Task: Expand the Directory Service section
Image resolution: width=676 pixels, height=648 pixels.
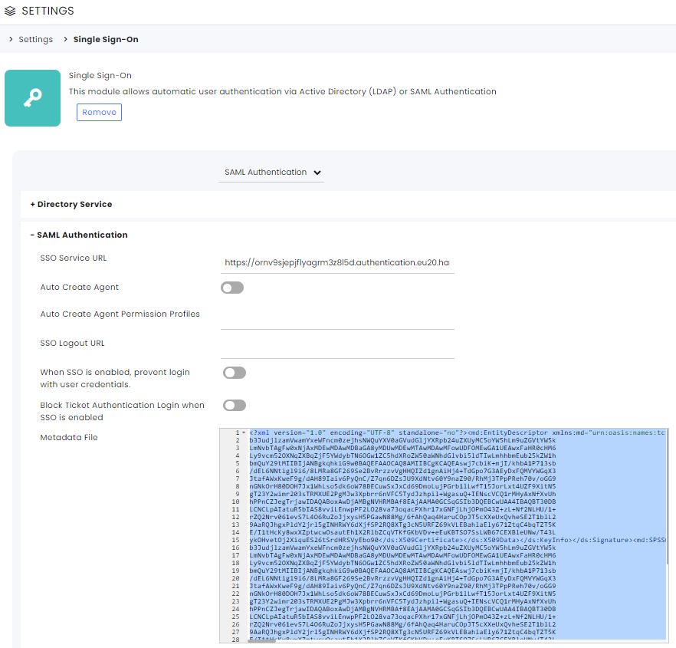Action: [x=71, y=204]
